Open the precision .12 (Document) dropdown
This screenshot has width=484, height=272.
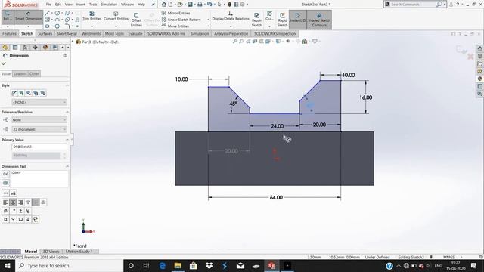[39, 129]
